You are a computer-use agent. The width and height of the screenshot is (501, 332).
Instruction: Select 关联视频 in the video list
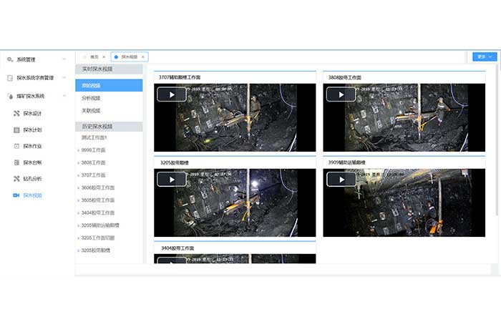(x=92, y=111)
